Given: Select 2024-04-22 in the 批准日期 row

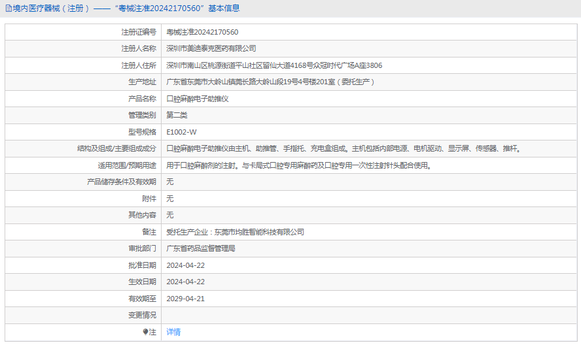Looking at the screenshot, I should [x=186, y=265].
